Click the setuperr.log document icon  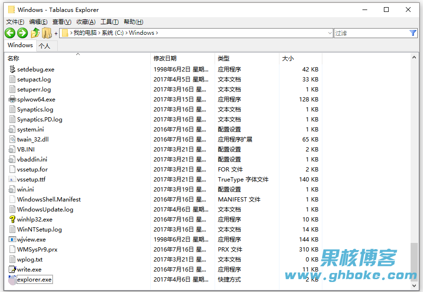tap(12, 89)
